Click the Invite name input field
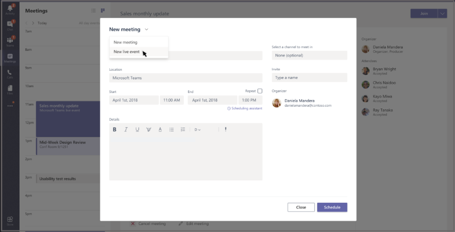The image size is (455, 232). coord(309,78)
